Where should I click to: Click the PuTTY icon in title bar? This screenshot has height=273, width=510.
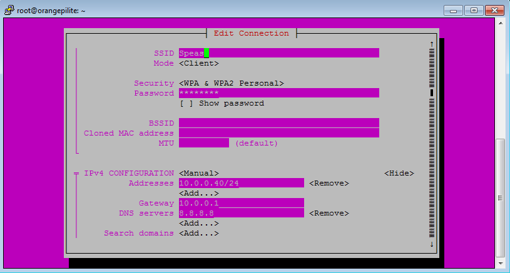9,10
